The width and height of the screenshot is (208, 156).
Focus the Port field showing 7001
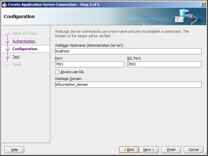(89, 64)
